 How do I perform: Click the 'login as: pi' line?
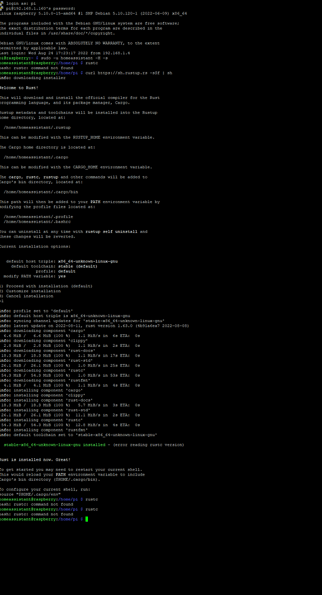coord(21,4)
